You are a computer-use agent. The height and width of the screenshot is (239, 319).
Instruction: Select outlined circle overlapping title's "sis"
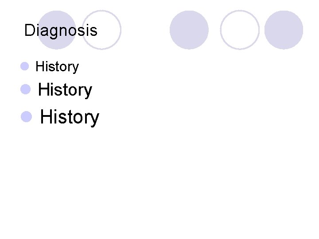click(x=101, y=30)
